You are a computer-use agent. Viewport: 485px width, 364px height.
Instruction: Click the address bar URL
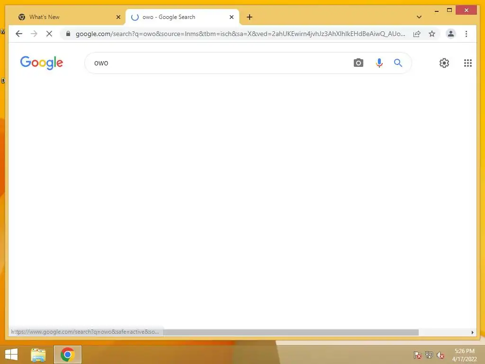(240, 34)
